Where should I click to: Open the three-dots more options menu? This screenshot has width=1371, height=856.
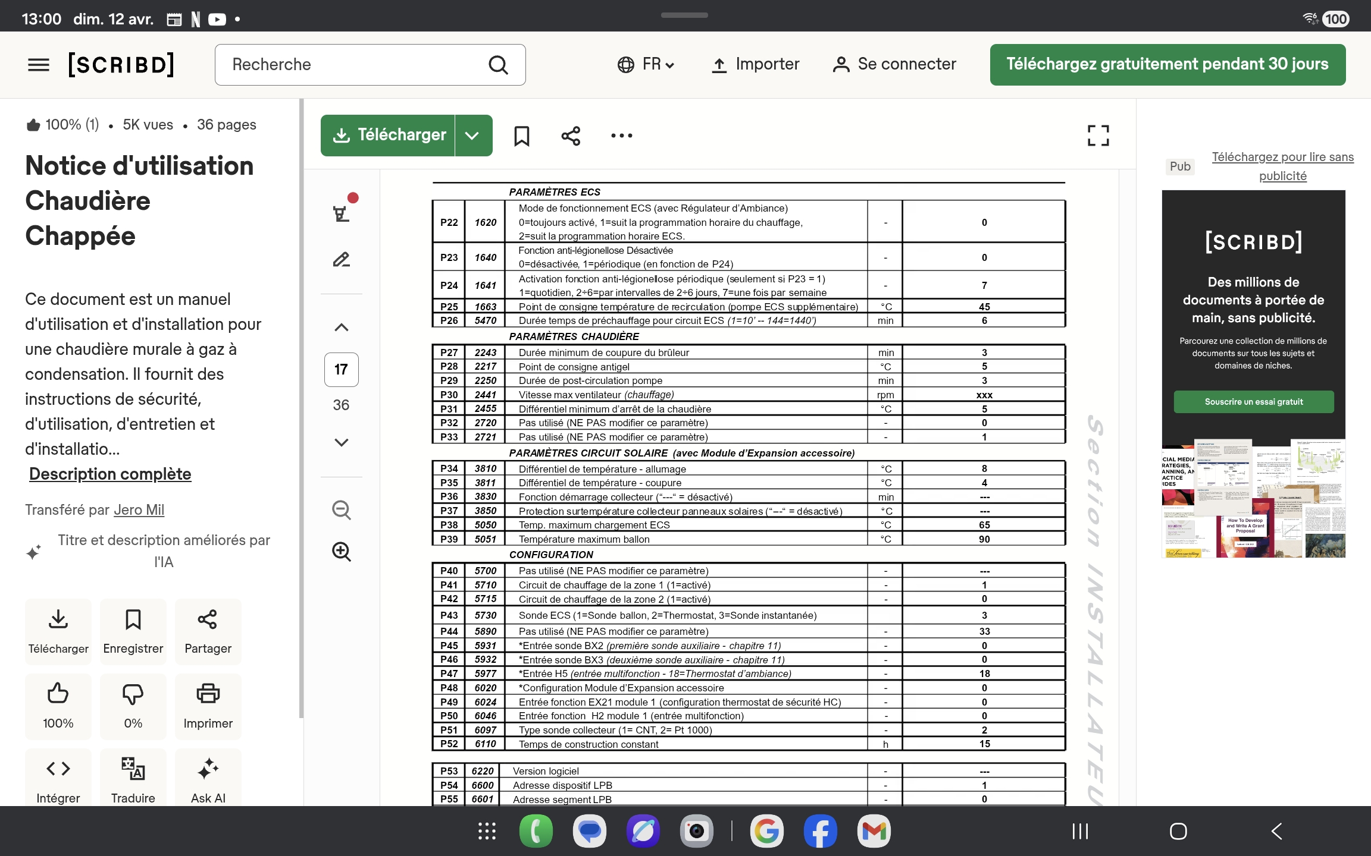pyautogui.click(x=621, y=136)
